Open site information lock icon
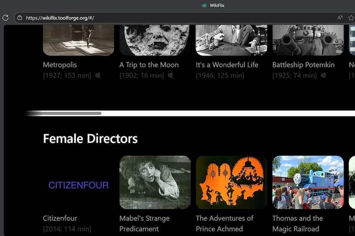 pos(19,18)
